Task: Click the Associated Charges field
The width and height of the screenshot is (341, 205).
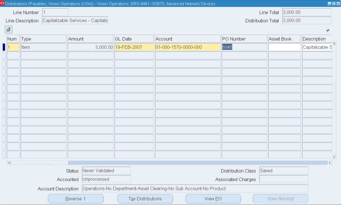Action: tap(284, 179)
